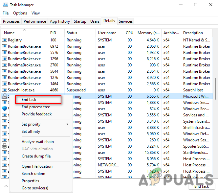Select Provide feedback menu entry
This screenshot has width=218, height=193.
(x=36, y=114)
